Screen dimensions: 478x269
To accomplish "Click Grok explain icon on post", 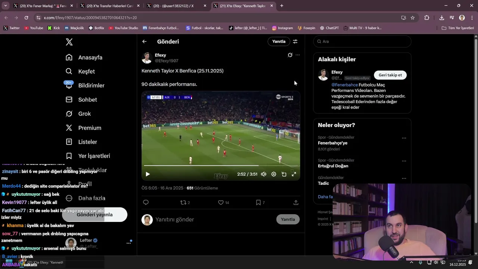I will pos(290,55).
